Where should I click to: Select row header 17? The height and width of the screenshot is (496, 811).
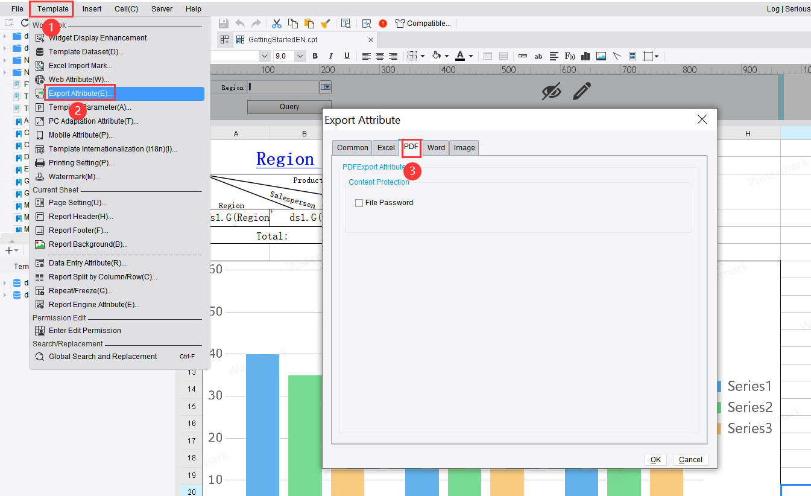pyautogui.click(x=191, y=441)
